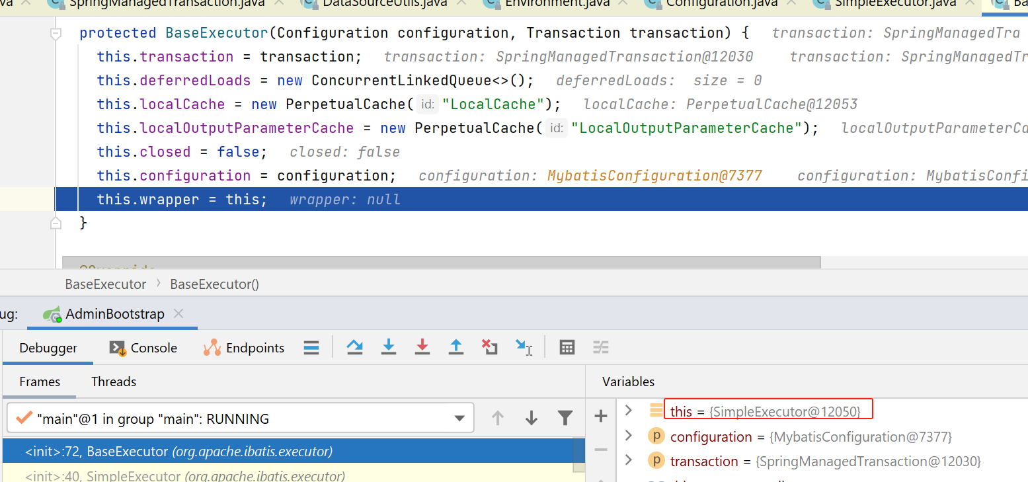This screenshot has width=1028, height=482.
Task: Switch to the Threads tab
Action: point(114,382)
